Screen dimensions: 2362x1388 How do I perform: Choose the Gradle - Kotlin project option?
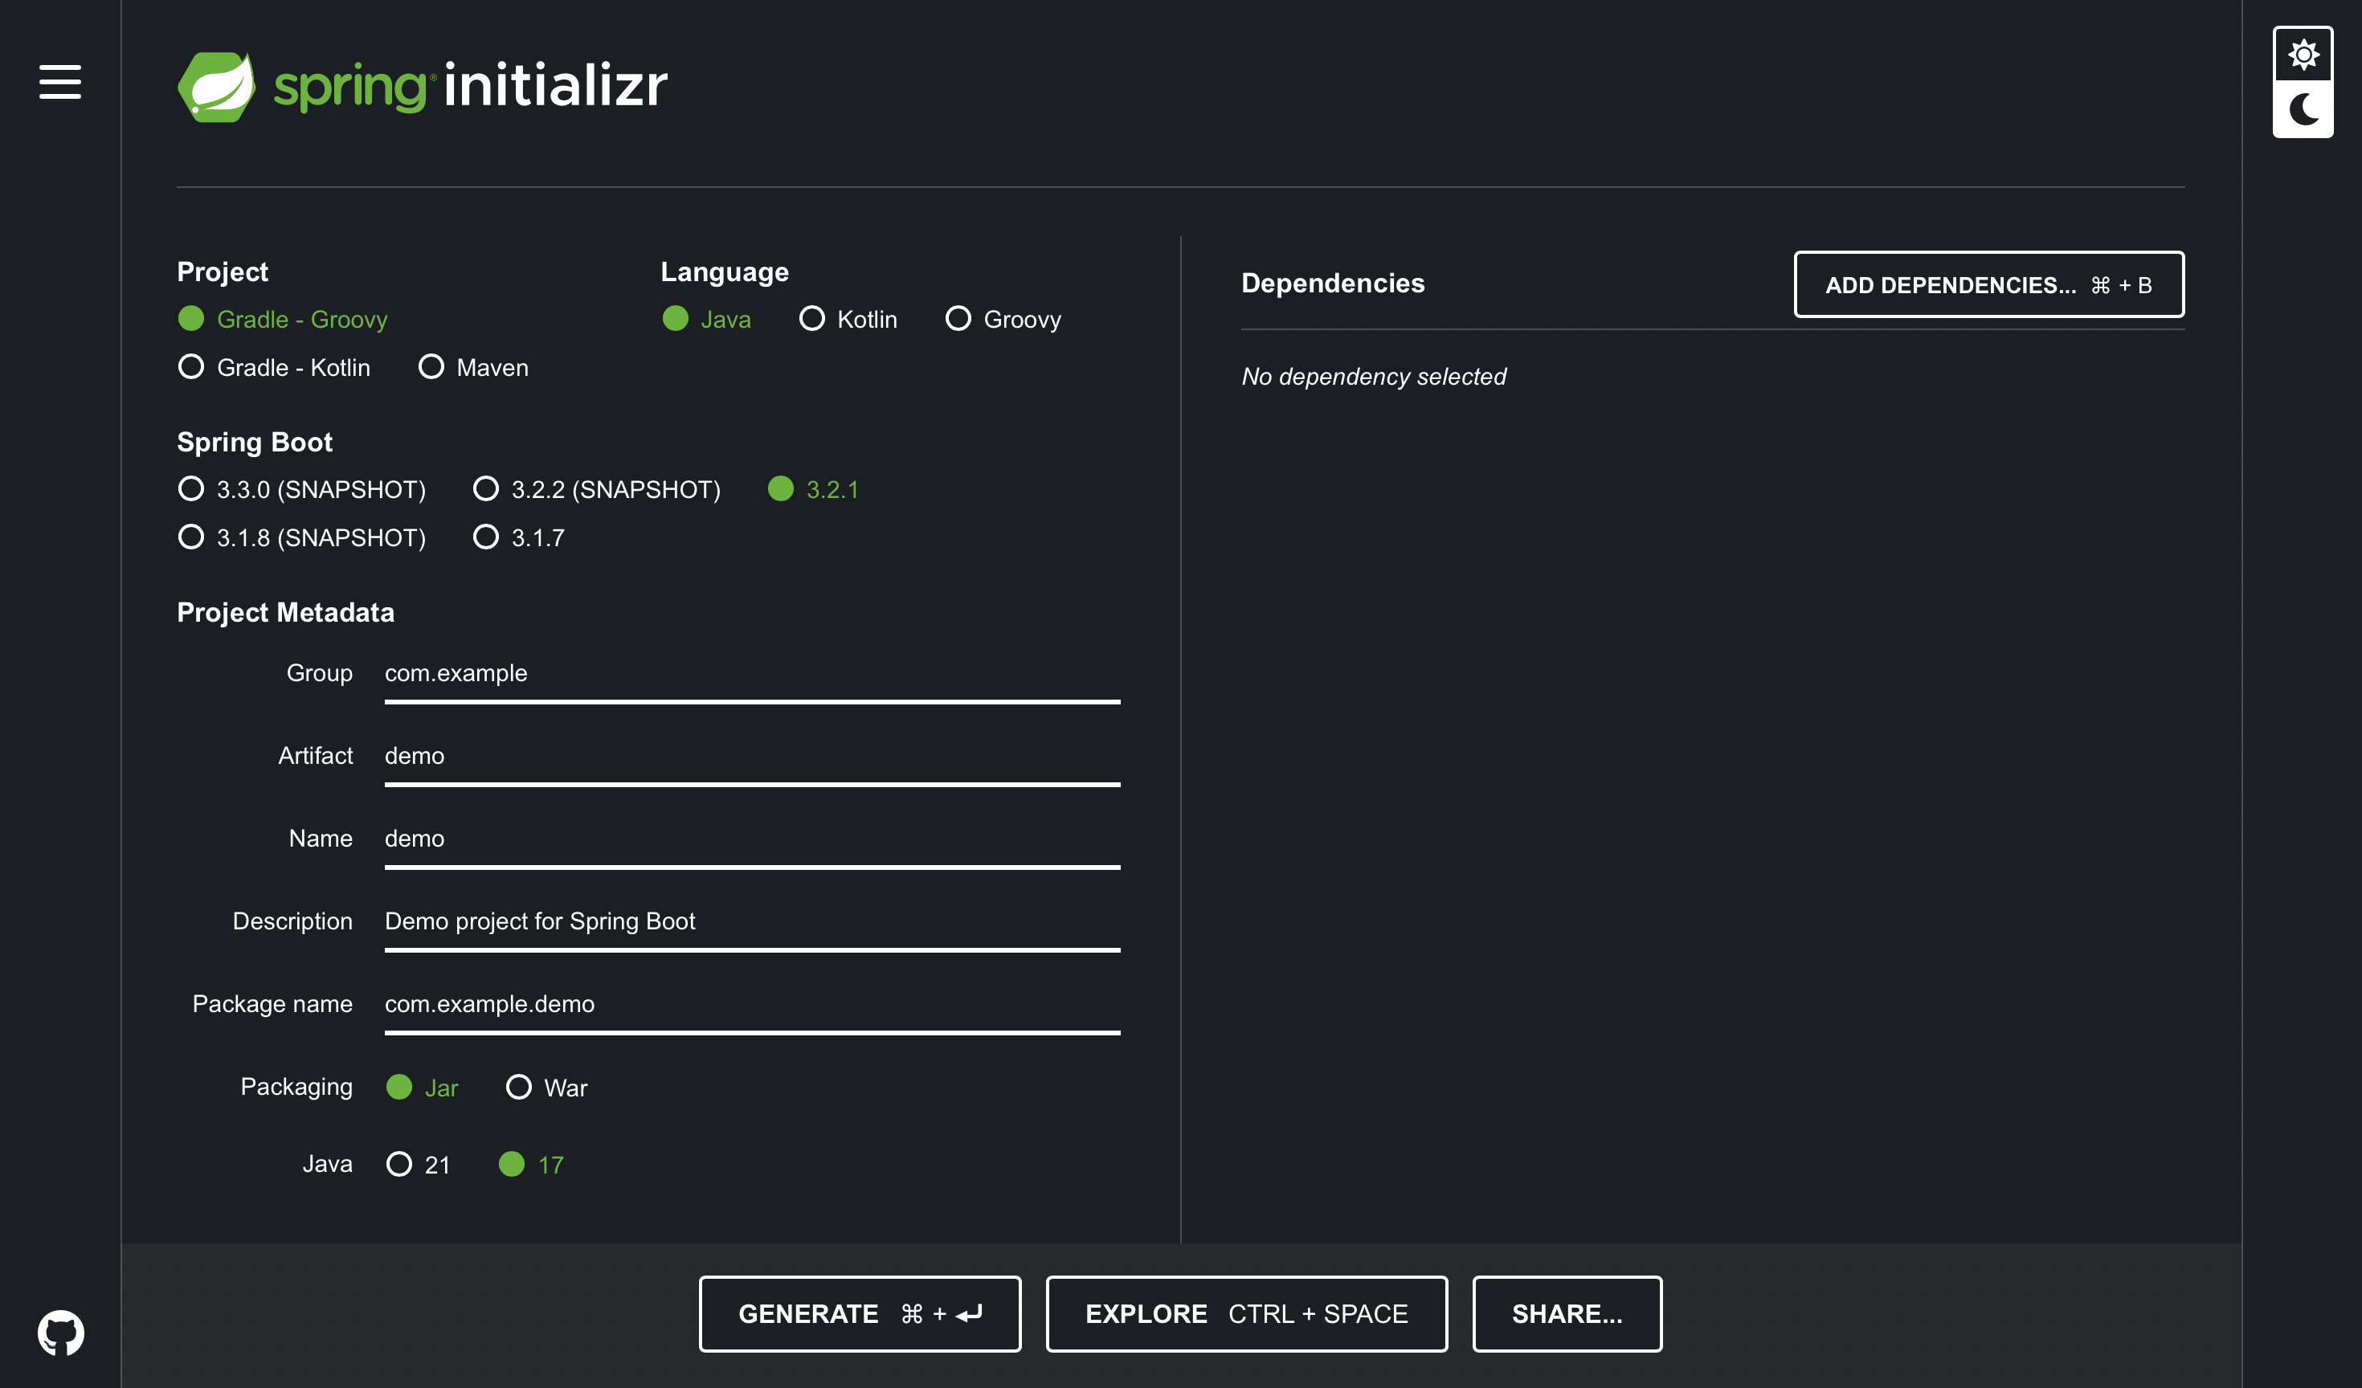pos(191,366)
